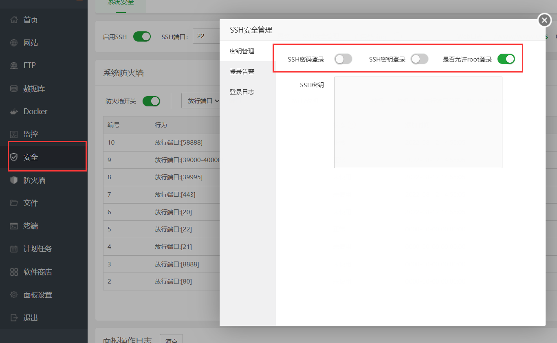The image size is (557, 343).
Task: Click the 放行端口:[22] row
Action: point(161,229)
